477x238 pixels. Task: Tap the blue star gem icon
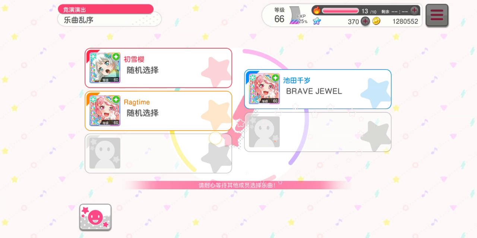click(x=317, y=21)
